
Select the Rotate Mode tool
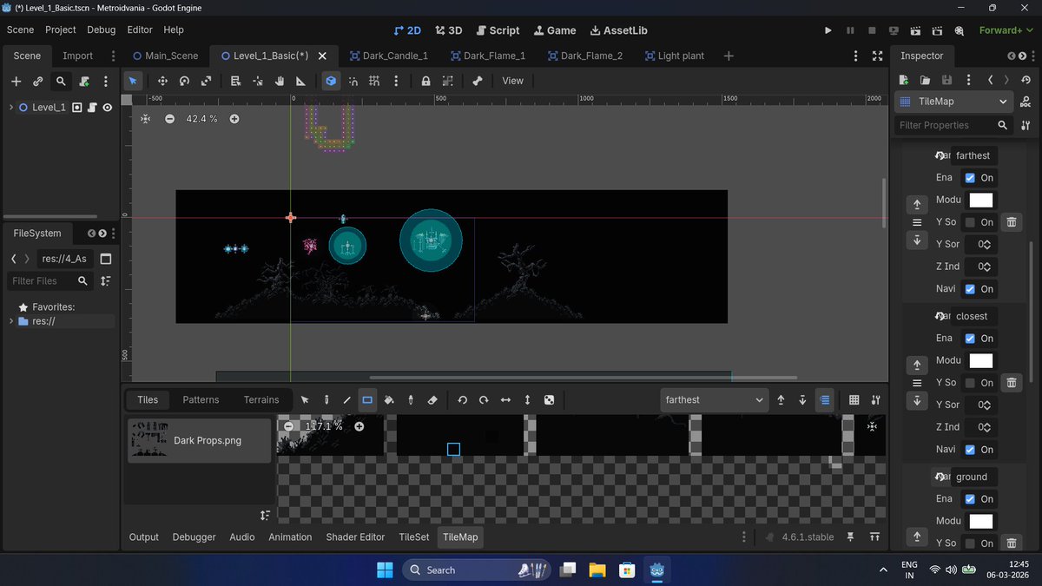184,81
